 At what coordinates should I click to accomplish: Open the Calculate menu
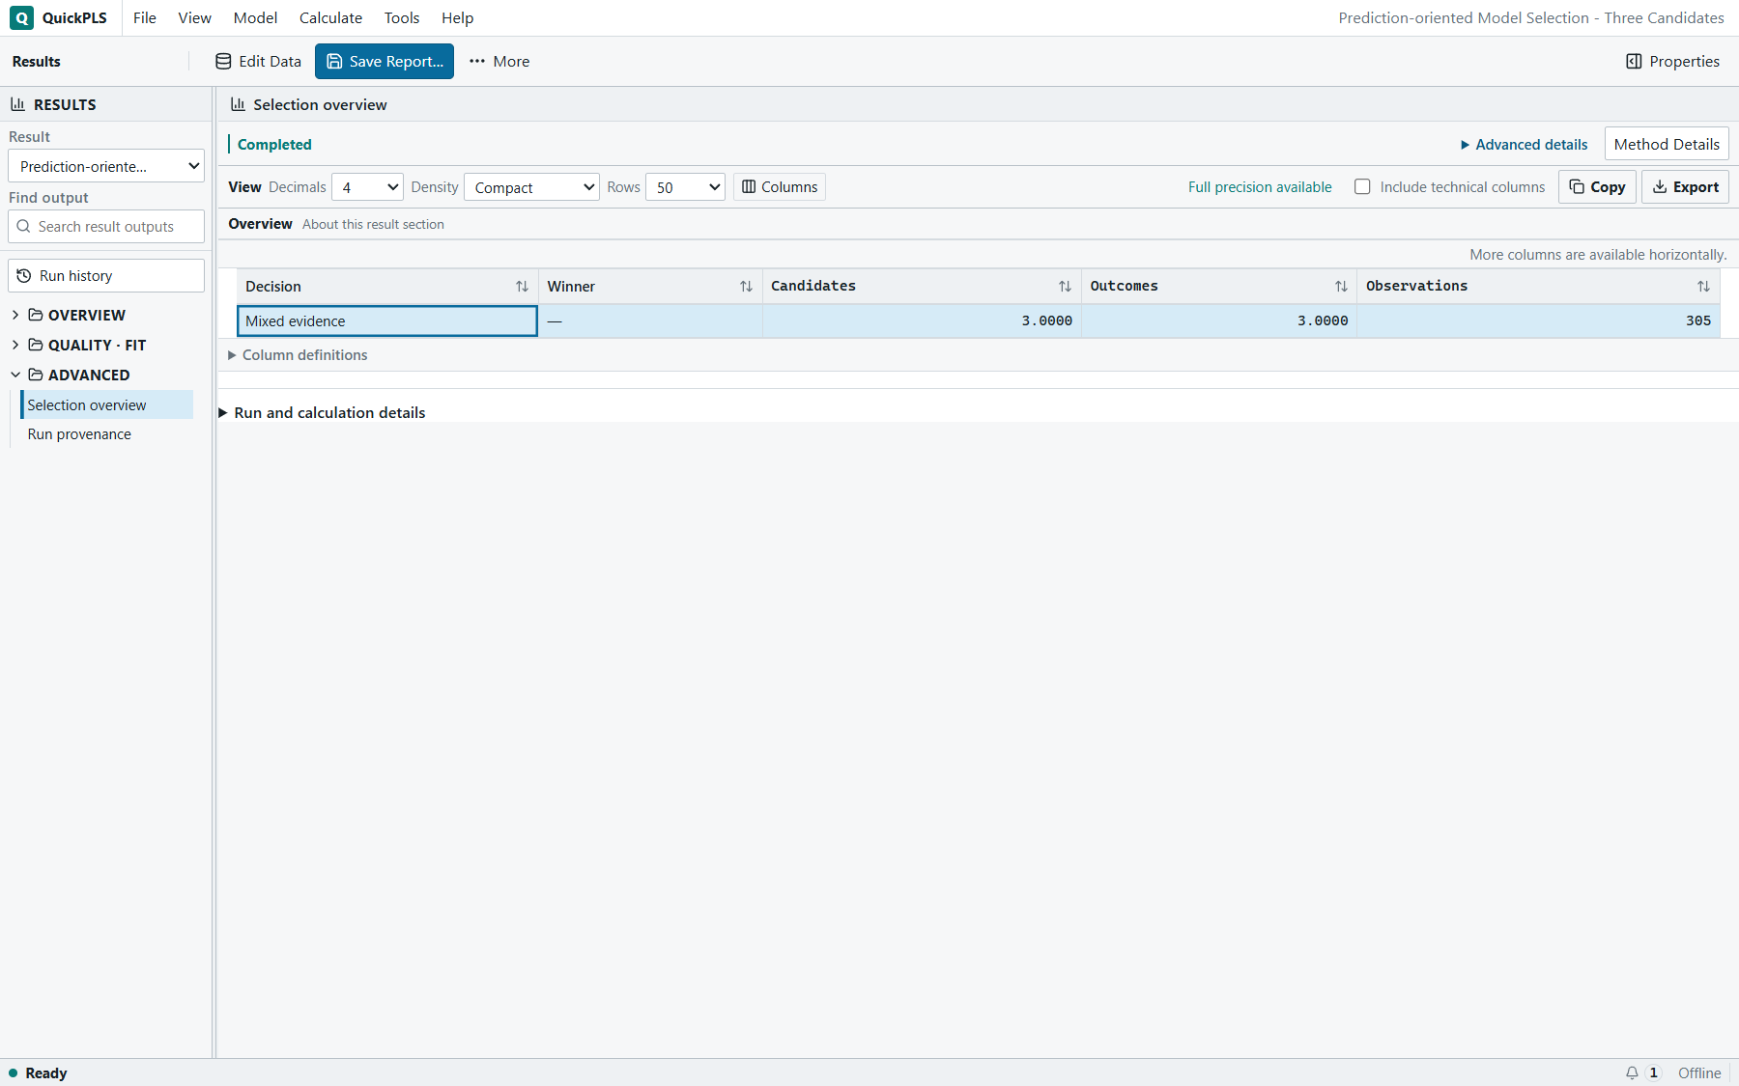pos(330,17)
